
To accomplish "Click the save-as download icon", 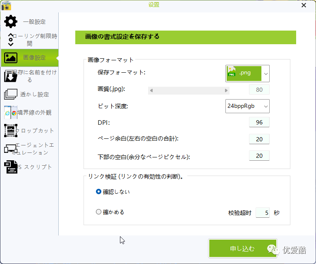I will 11,76.
